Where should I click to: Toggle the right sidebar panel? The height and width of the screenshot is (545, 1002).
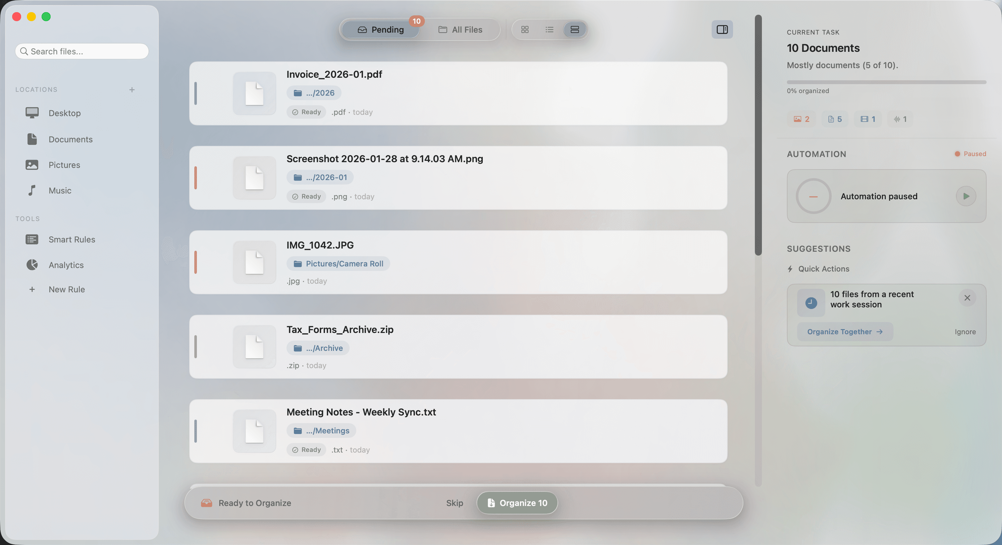tap(722, 29)
